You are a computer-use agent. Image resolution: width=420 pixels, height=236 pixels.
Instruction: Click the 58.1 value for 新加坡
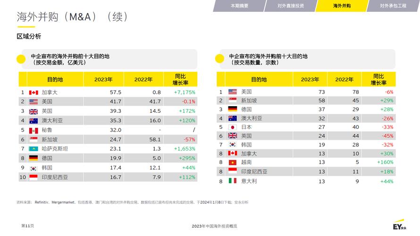click(155, 140)
